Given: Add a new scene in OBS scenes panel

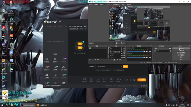Looking at the screenshot, I should coord(90,60).
